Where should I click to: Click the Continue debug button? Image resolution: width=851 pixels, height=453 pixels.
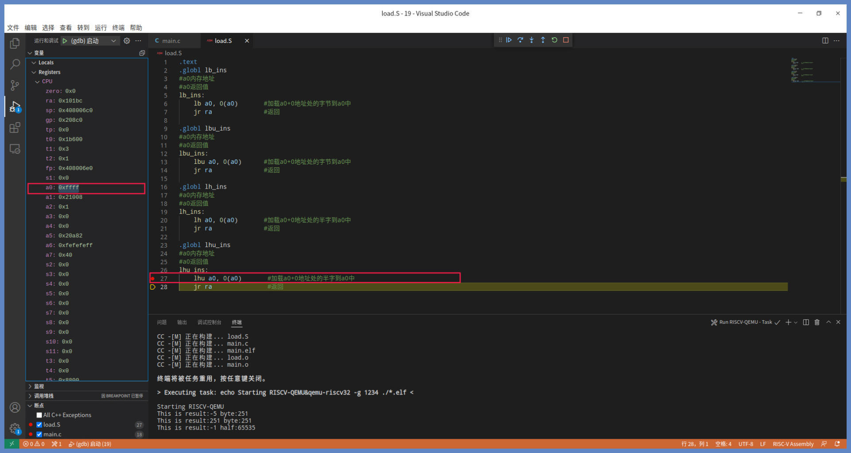pyautogui.click(x=509, y=40)
